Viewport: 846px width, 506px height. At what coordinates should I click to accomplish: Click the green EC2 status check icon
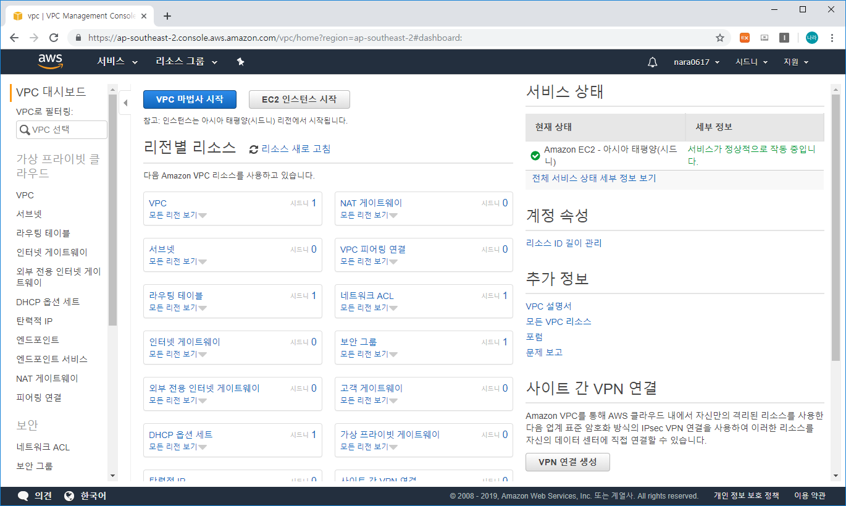[535, 156]
